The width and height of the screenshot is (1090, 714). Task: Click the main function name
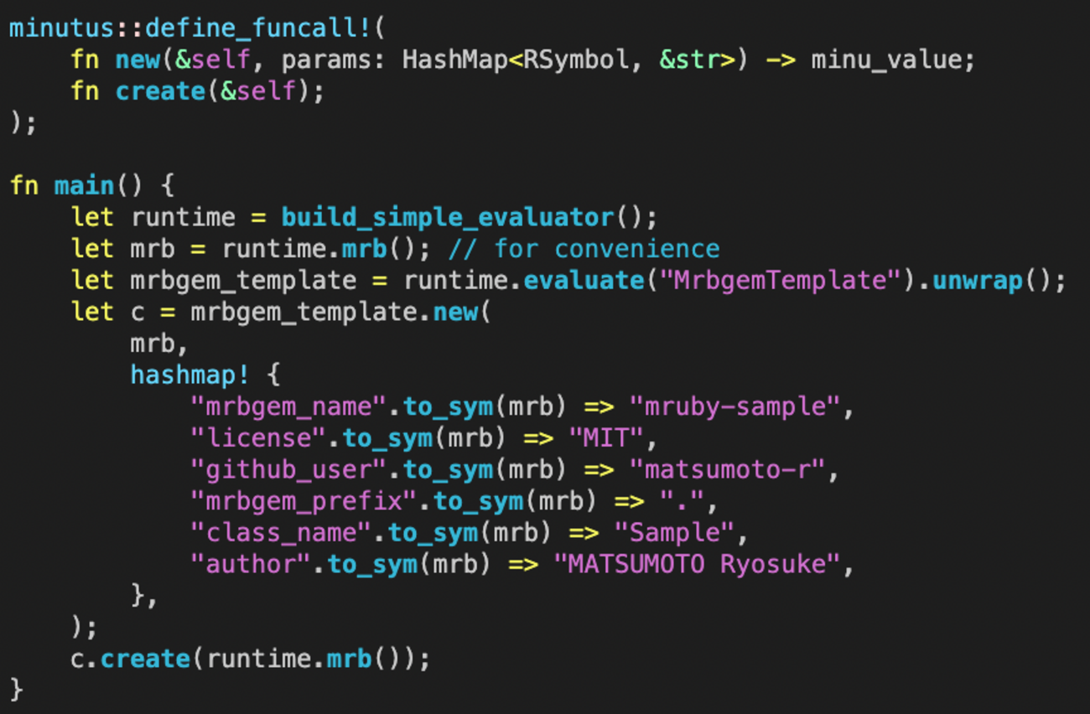click(85, 185)
